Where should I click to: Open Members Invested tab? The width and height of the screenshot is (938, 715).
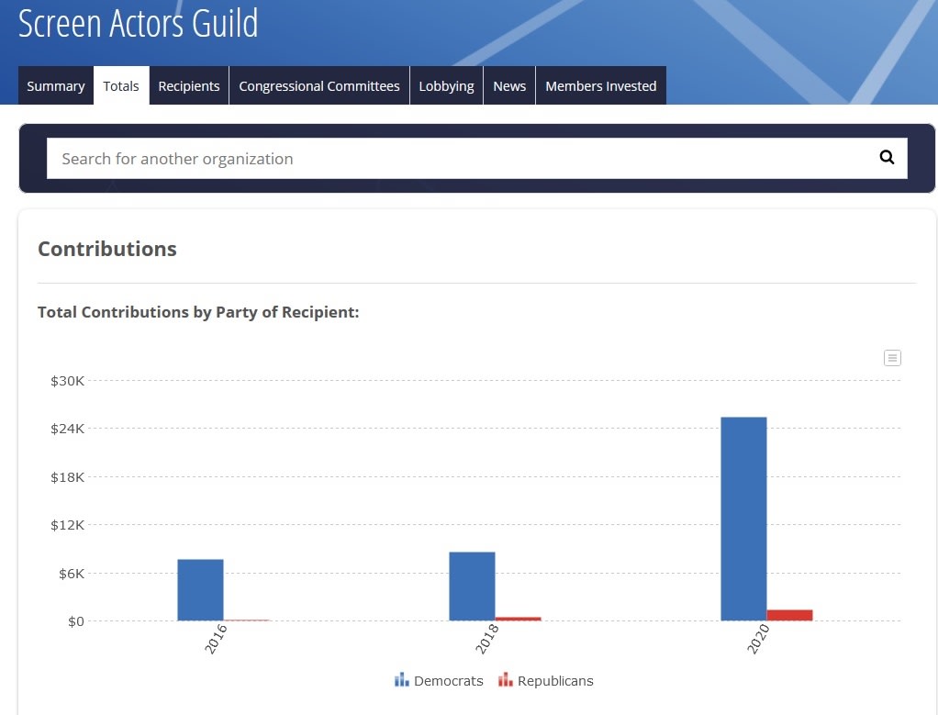600,85
